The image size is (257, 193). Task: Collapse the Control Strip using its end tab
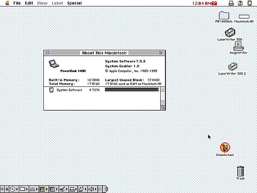pos(106,189)
